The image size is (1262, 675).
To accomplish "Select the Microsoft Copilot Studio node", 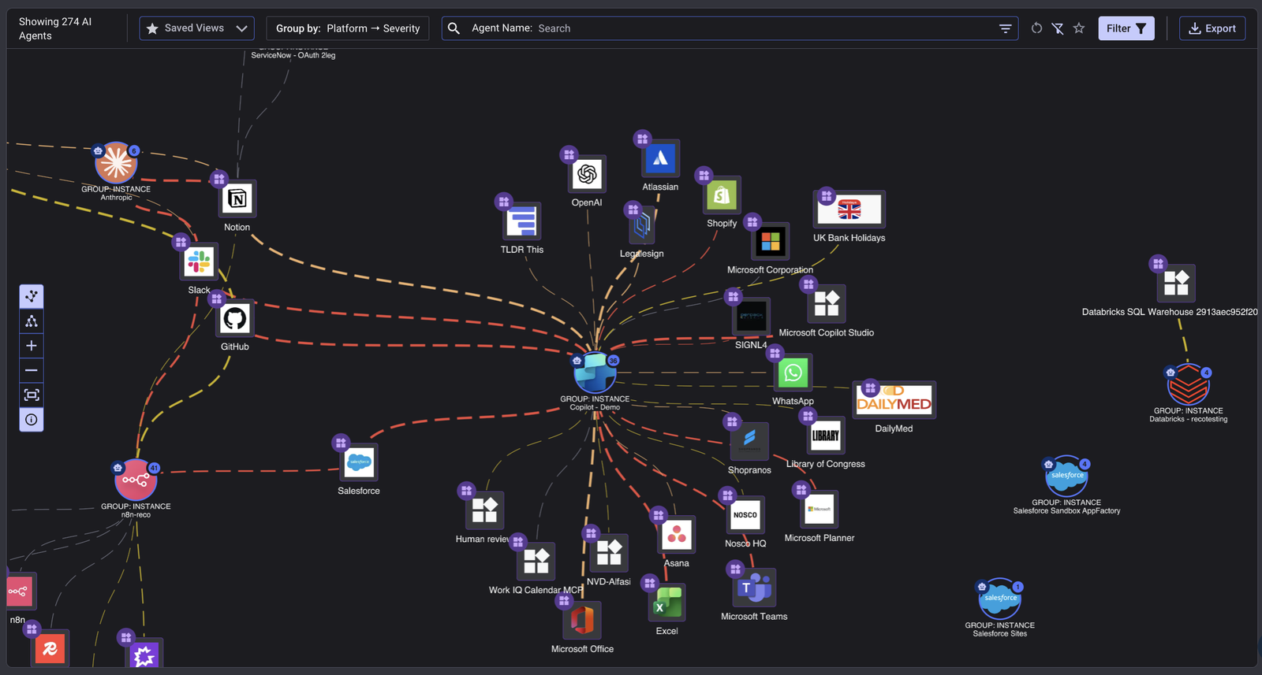I will (827, 304).
